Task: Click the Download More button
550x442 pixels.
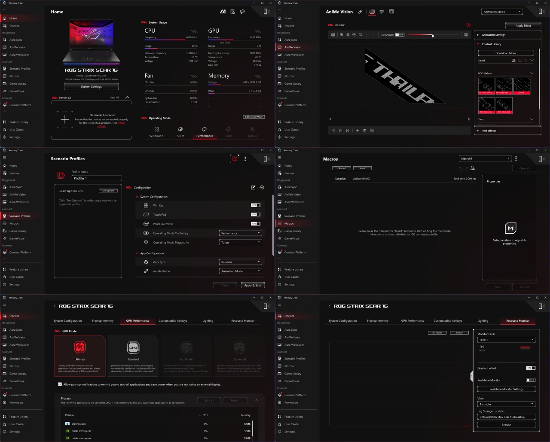Action: pos(506,53)
